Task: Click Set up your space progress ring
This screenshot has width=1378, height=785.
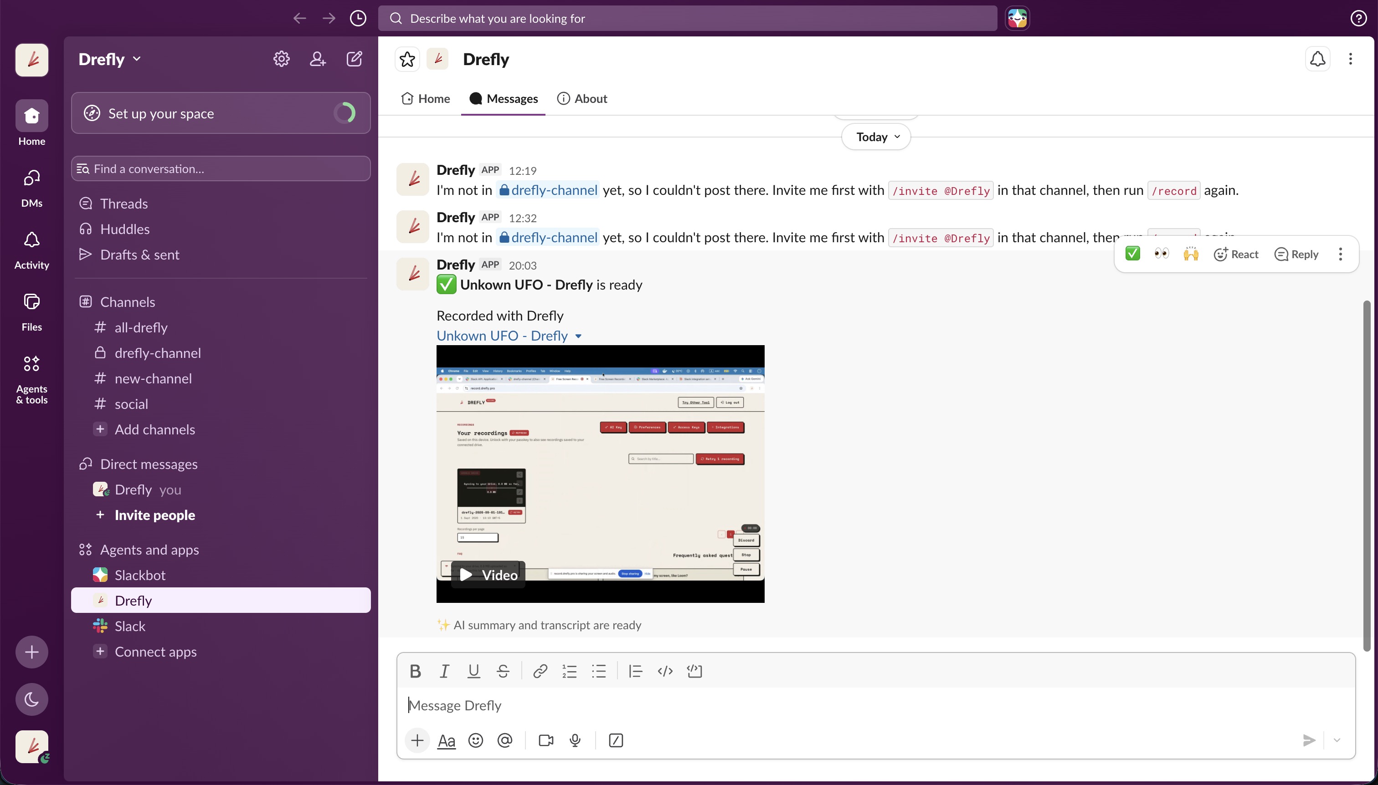Action: (345, 113)
